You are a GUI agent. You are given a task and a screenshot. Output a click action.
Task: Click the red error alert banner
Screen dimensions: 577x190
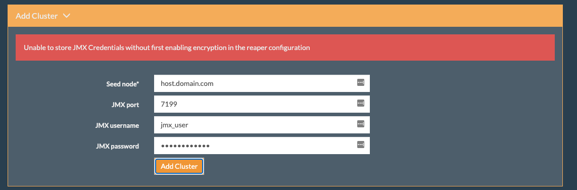click(285, 47)
